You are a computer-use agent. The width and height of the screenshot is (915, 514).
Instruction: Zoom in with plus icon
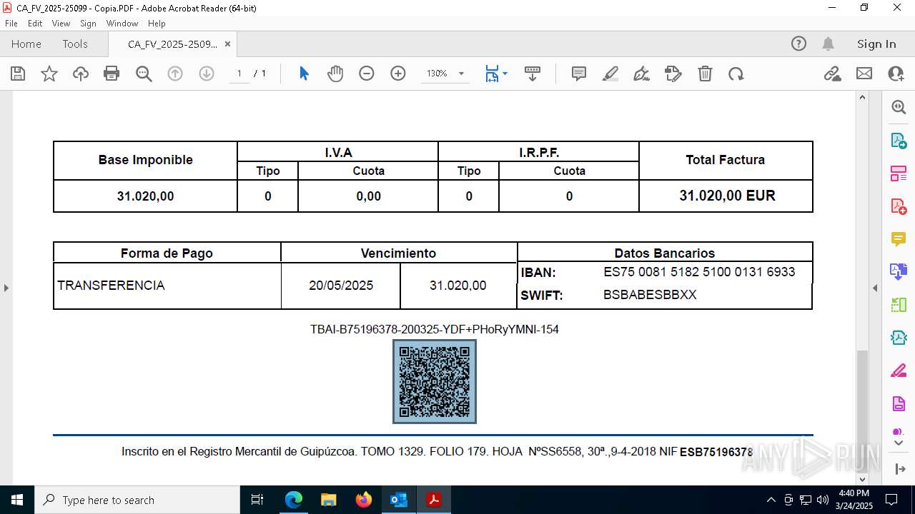[398, 74]
